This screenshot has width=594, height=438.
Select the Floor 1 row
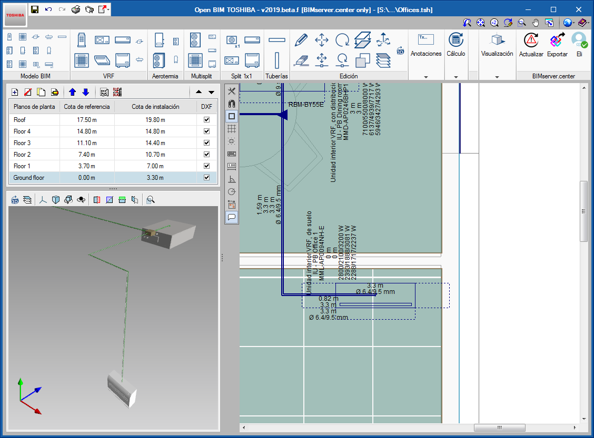[113, 166]
